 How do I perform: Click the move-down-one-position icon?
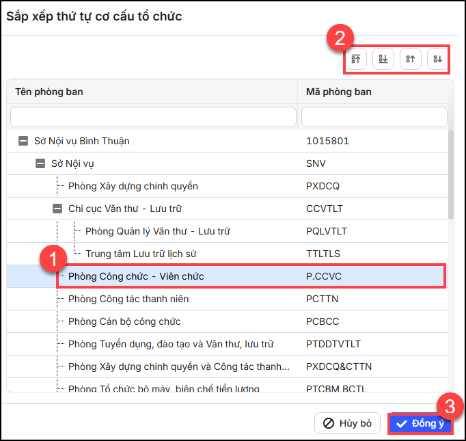(x=437, y=59)
